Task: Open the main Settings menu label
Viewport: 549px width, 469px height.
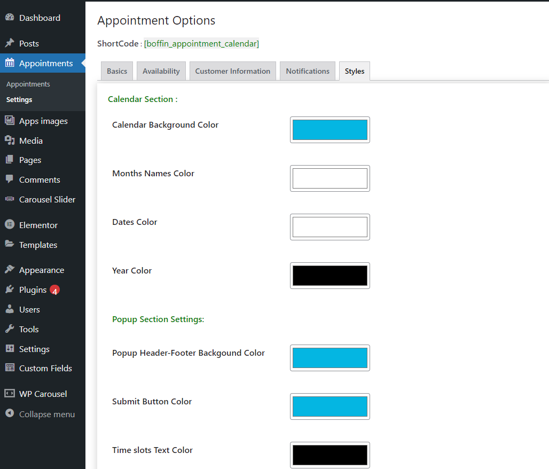Action: pos(34,349)
